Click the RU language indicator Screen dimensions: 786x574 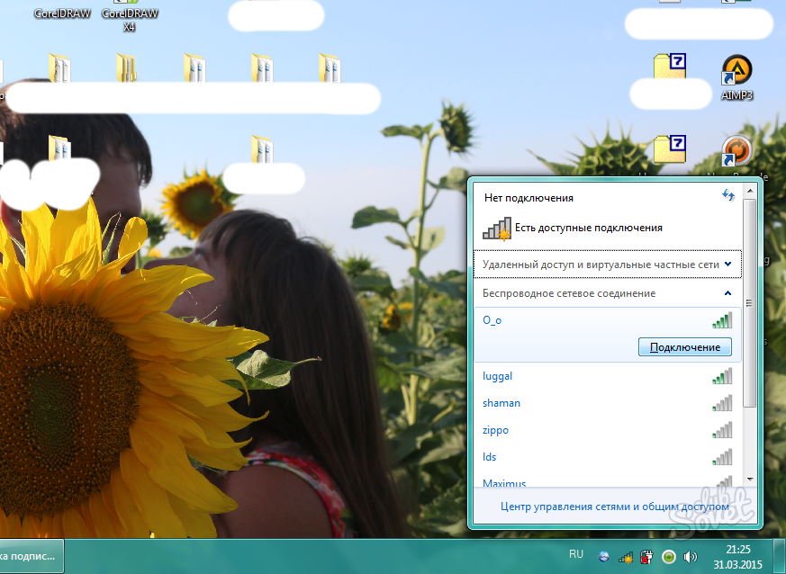[576, 553]
